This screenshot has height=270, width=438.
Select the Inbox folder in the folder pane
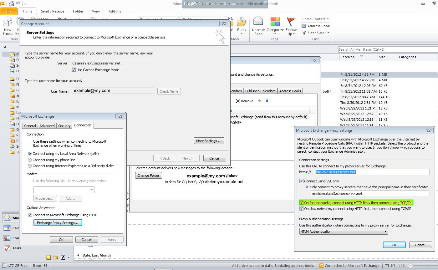(14, 54)
